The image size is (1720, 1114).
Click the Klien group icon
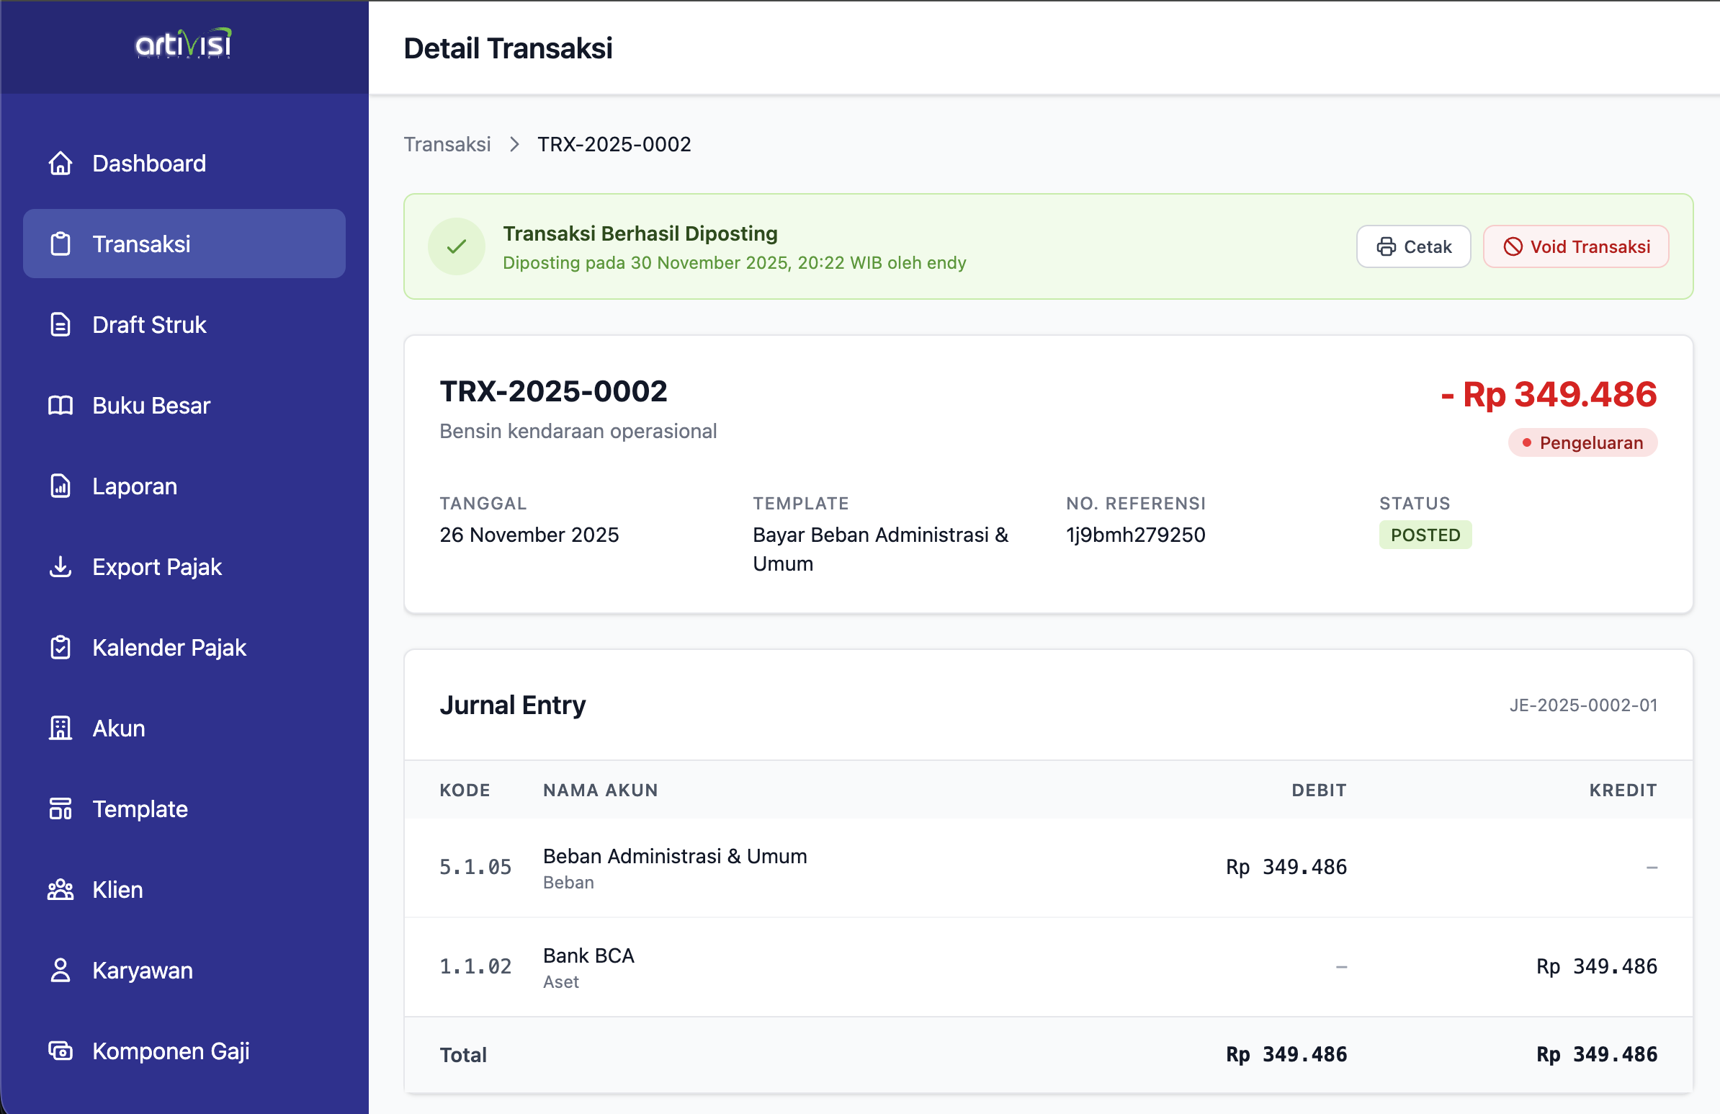pos(61,889)
